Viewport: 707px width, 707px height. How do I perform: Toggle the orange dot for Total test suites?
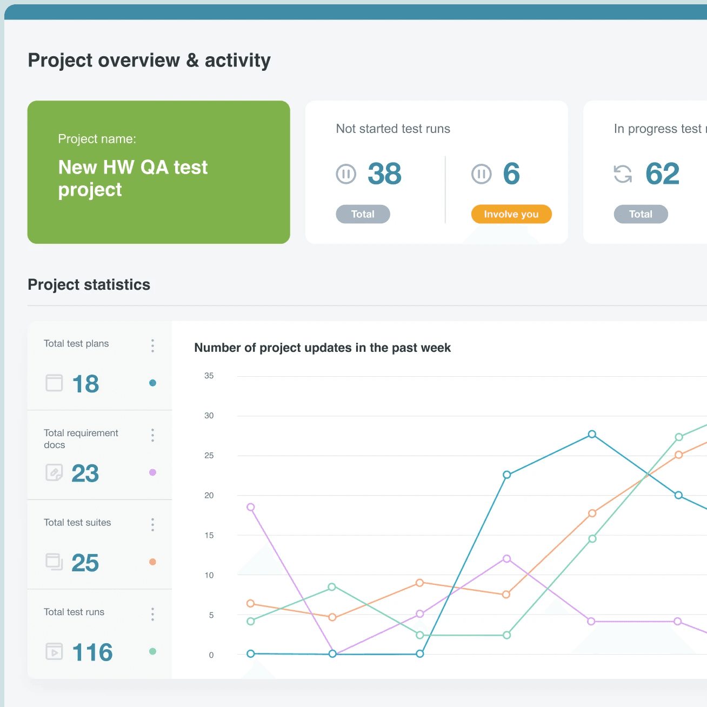point(152,562)
